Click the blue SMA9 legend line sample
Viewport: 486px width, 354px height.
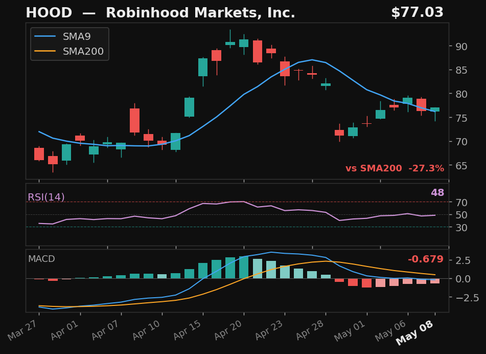45,36
